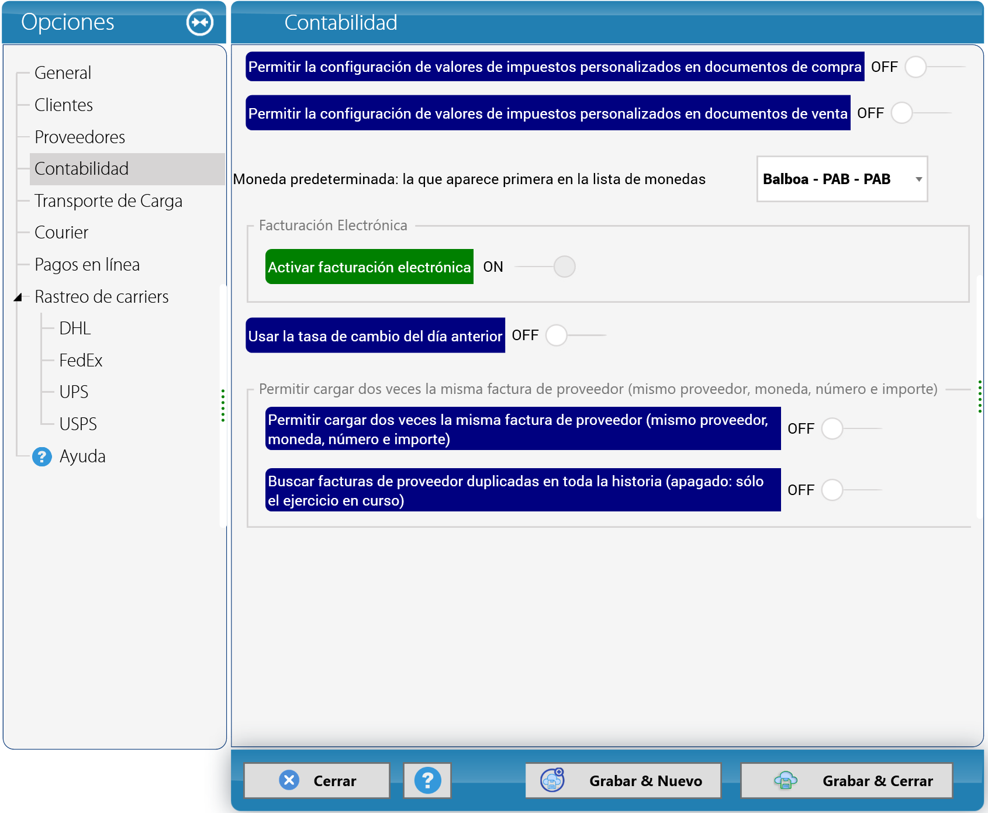Open USPS carrier settings
This screenshot has width=988, height=813.
(x=78, y=424)
